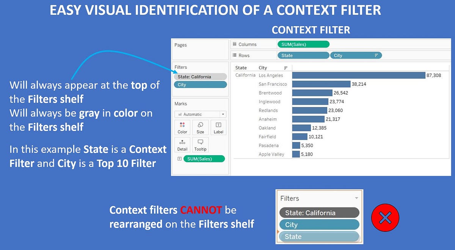The height and width of the screenshot is (250, 455).
Task: Open the Color mark options
Action: 182,127
